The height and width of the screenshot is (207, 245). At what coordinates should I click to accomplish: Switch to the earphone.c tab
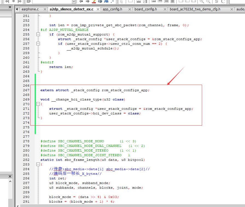30,9
